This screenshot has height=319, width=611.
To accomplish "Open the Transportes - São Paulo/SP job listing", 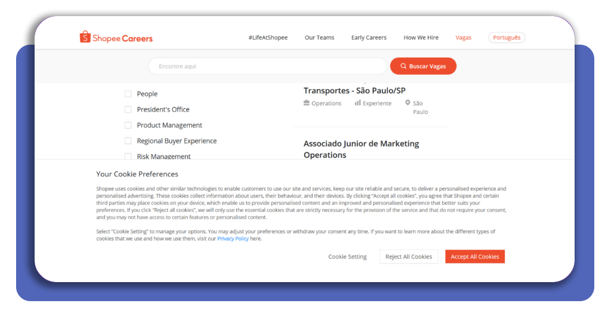I will [x=354, y=90].
